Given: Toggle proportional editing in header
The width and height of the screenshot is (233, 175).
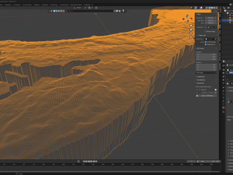Looking at the screenshot, I should tap(96, 8).
